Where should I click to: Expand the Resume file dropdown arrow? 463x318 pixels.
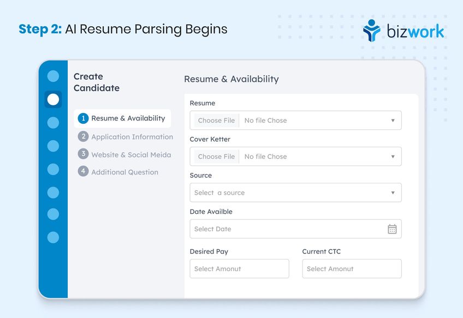[x=393, y=120]
